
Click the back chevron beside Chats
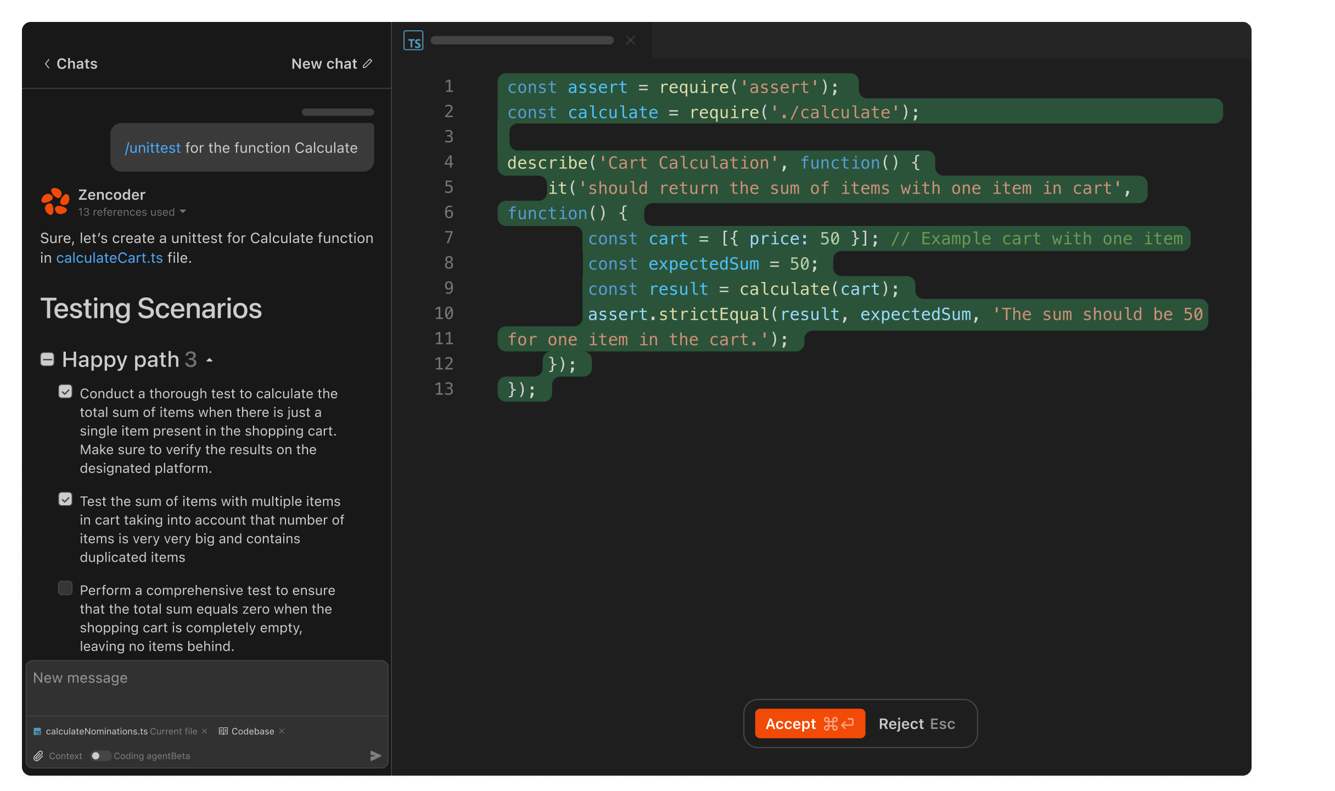coord(47,64)
